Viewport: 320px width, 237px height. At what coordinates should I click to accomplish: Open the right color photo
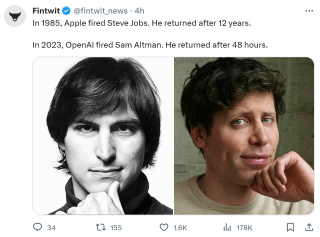click(244, 136)
